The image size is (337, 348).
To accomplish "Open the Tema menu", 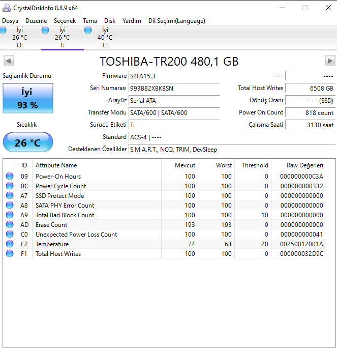I will click(90, 21).
